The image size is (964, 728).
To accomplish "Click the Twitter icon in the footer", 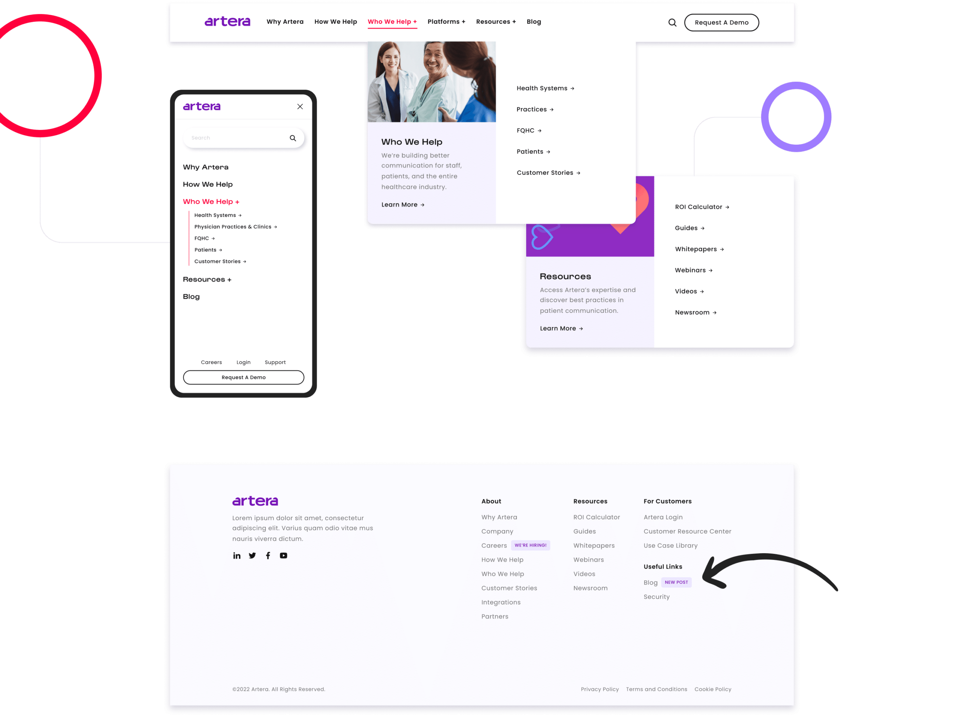I will pyautogui.click(x=252, y=555).
